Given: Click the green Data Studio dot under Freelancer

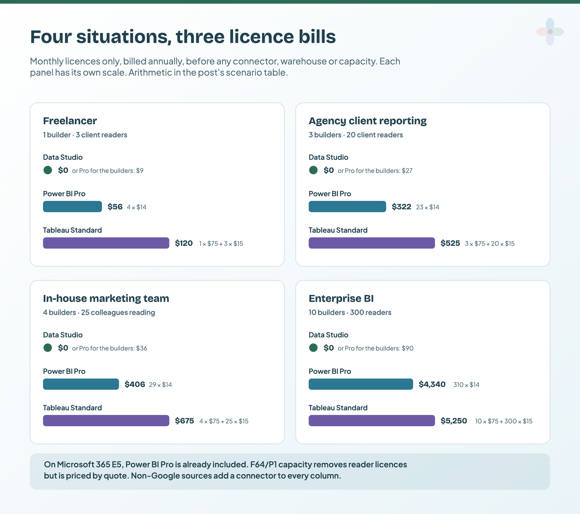Looking at the screenshot, I should point(48,170).
